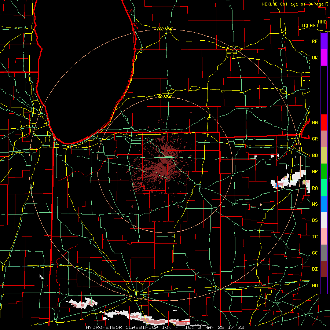Click the GR legend label
The image size is (330, 330).
[x=315, y=139]
